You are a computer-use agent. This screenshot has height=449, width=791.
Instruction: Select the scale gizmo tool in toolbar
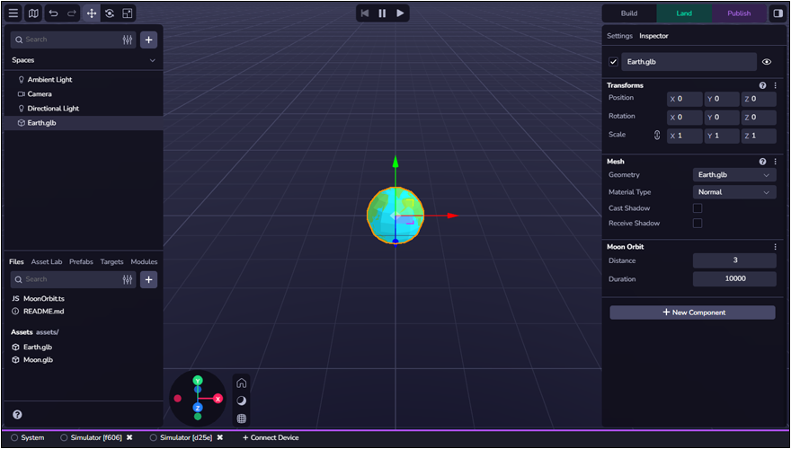point(128,13)
